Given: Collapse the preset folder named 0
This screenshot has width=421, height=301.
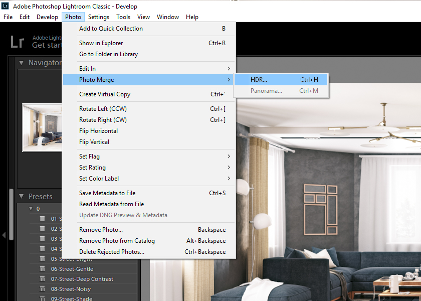Looking at the screenshot, I should pos(31,209).
